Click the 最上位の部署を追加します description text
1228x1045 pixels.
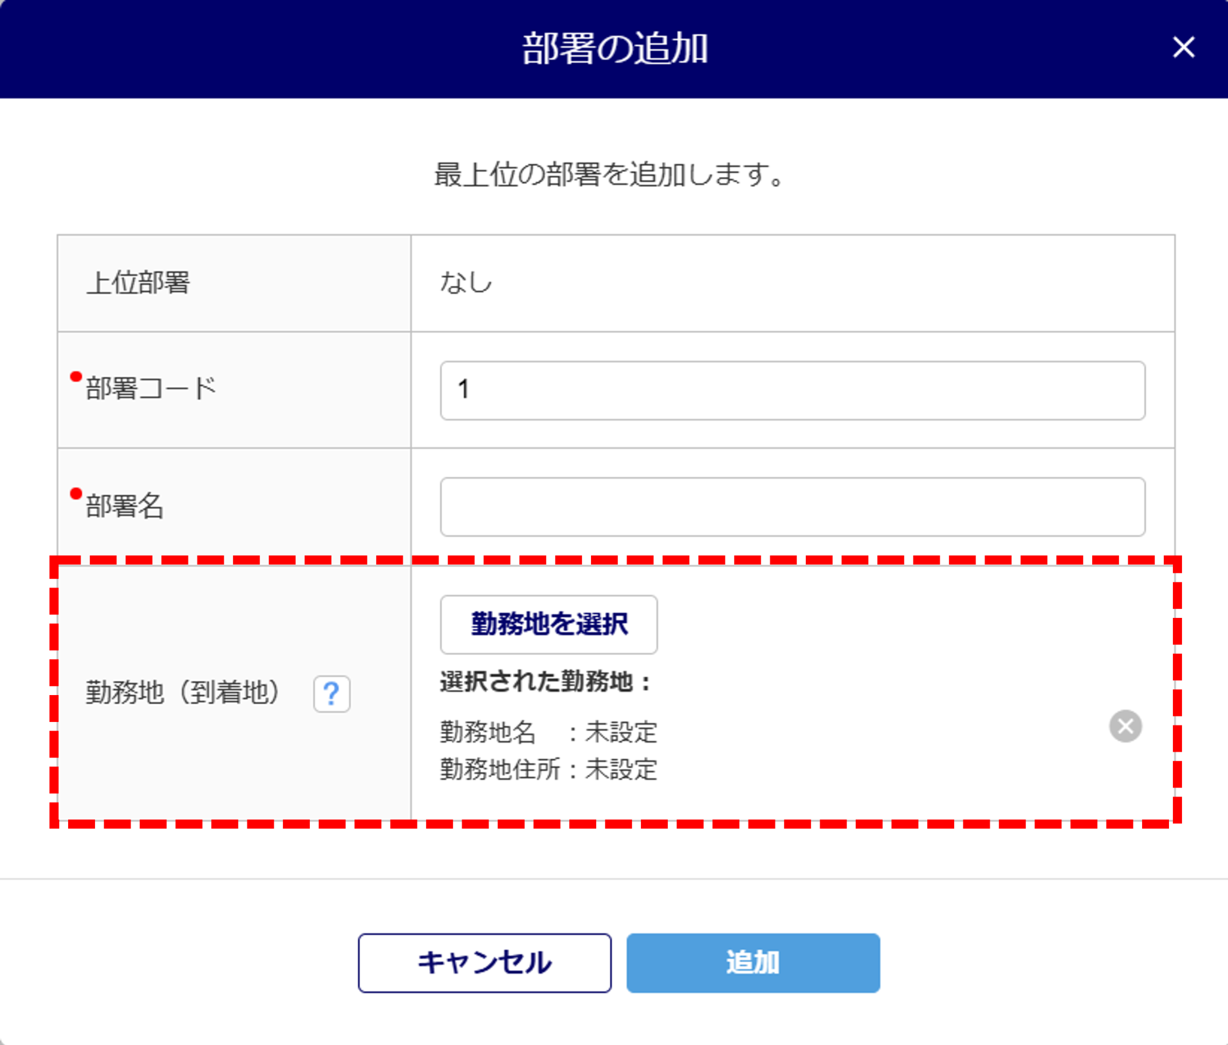(610, 175)
